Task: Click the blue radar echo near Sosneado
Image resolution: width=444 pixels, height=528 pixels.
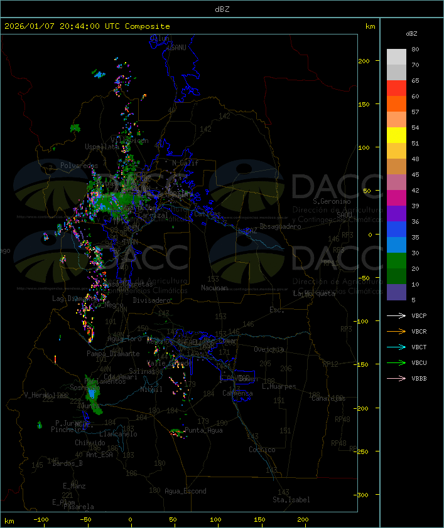Action: 92,393
